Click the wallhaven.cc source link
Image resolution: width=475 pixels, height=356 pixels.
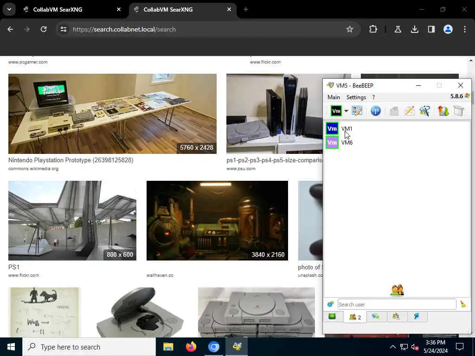[x=160, y=275]
